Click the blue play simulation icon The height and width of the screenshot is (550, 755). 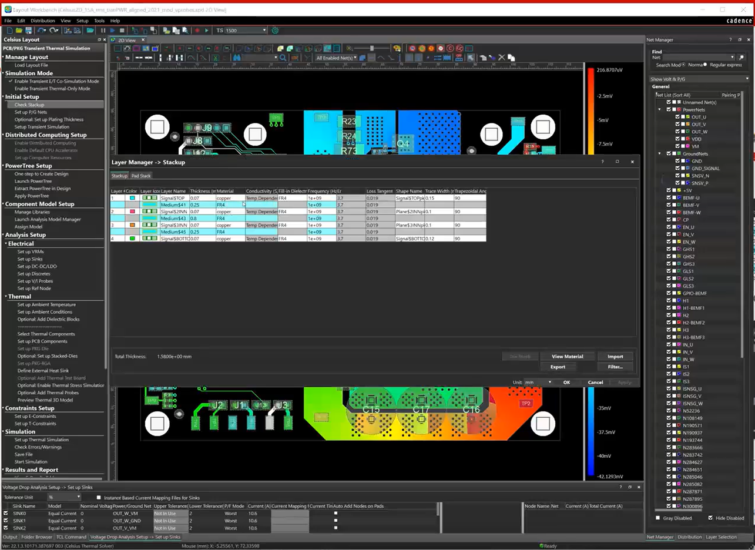[x=112, y=30]
